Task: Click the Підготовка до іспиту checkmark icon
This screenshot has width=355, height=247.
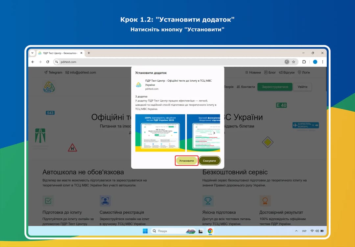Action: pyautogui.click(x=48, y=201)
